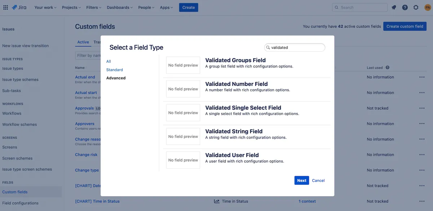
Task: Click the magnifier icon in field type search
Action: [x=268, y=47]
